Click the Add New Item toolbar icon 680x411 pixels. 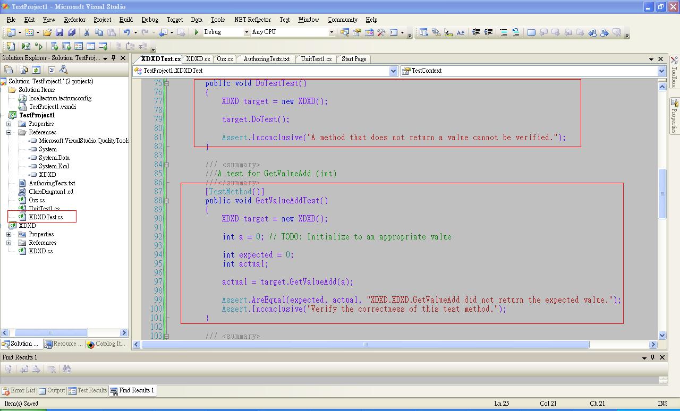29,32
